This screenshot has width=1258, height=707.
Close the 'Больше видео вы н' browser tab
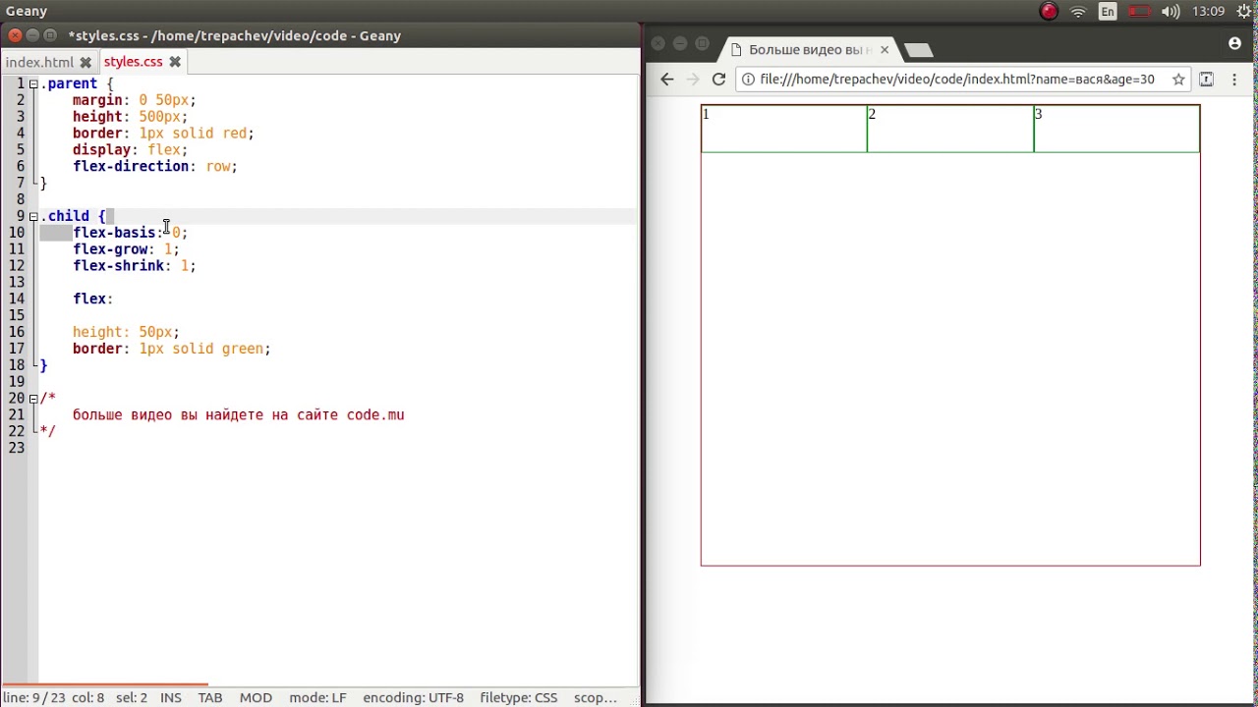tap(885, 50)
